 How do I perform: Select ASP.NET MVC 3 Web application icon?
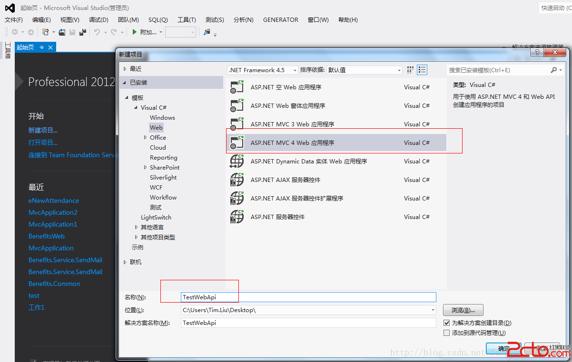(x=237, y=124)
